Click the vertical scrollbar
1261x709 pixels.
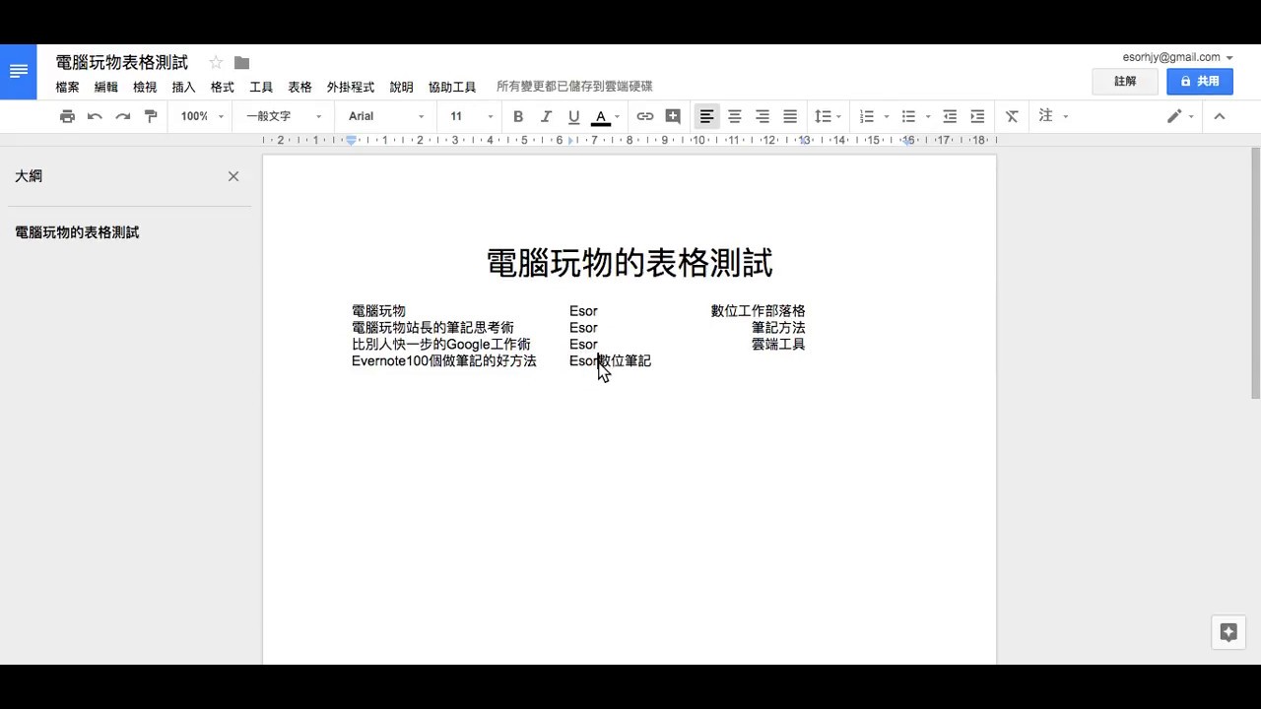1255,273
